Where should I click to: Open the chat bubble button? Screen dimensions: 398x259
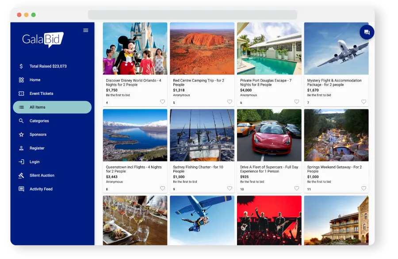coord(367,32)
